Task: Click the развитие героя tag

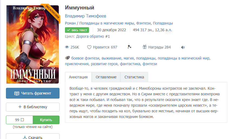Action: click(x=104, y=64)
